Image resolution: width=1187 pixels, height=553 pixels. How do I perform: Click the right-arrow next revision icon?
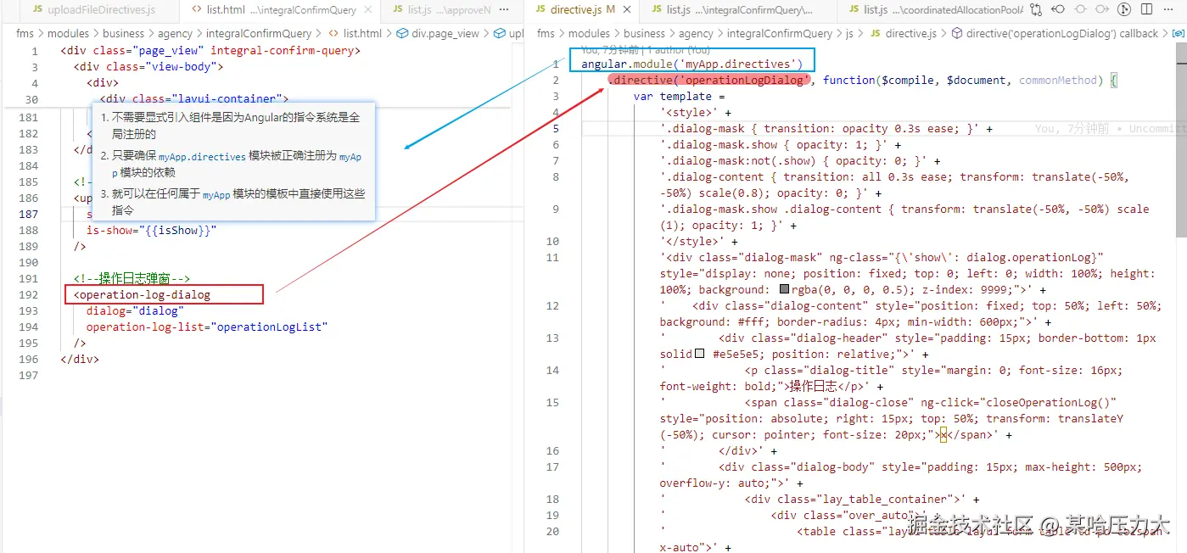(1102, 10)
